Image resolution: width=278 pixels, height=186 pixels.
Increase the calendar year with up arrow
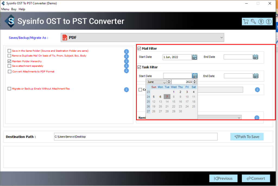[x=195, y=81]
